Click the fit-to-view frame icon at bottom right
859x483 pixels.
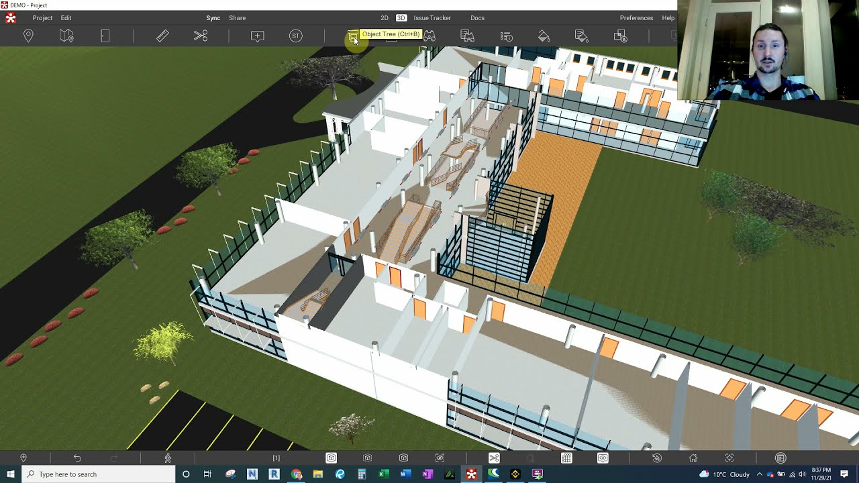coord(729,458)
